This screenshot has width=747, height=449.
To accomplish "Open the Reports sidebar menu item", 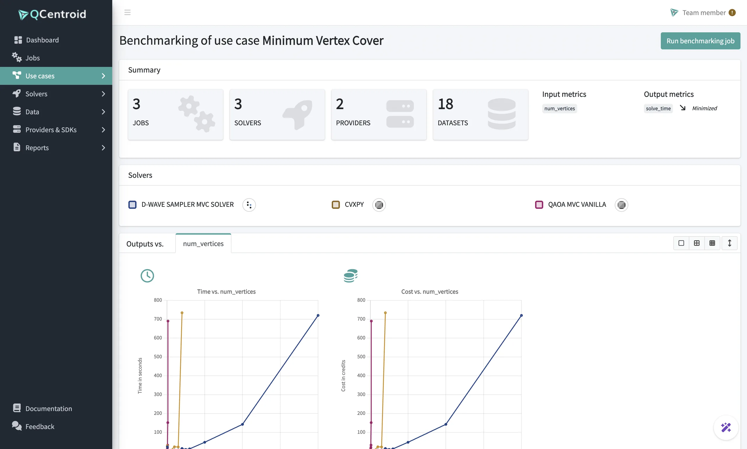I will point(56,148).
